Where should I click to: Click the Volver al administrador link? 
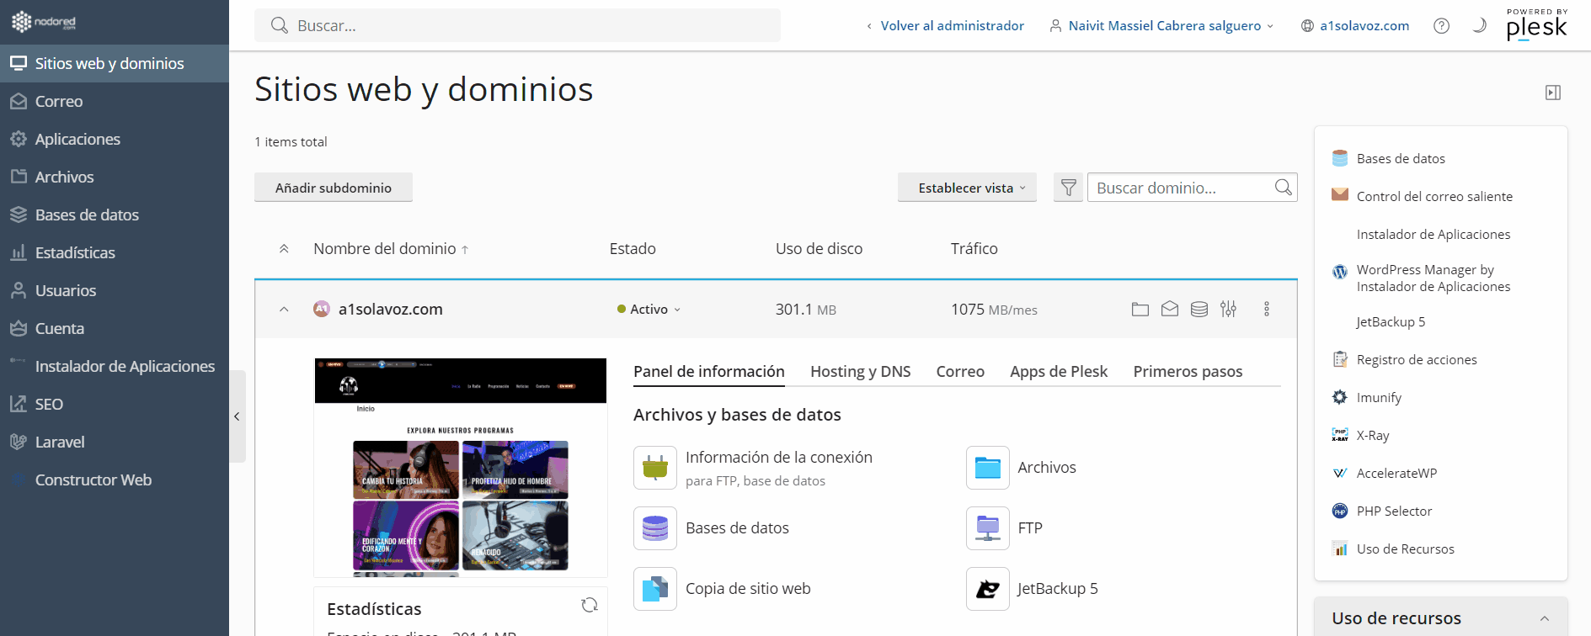pos(951,26)
